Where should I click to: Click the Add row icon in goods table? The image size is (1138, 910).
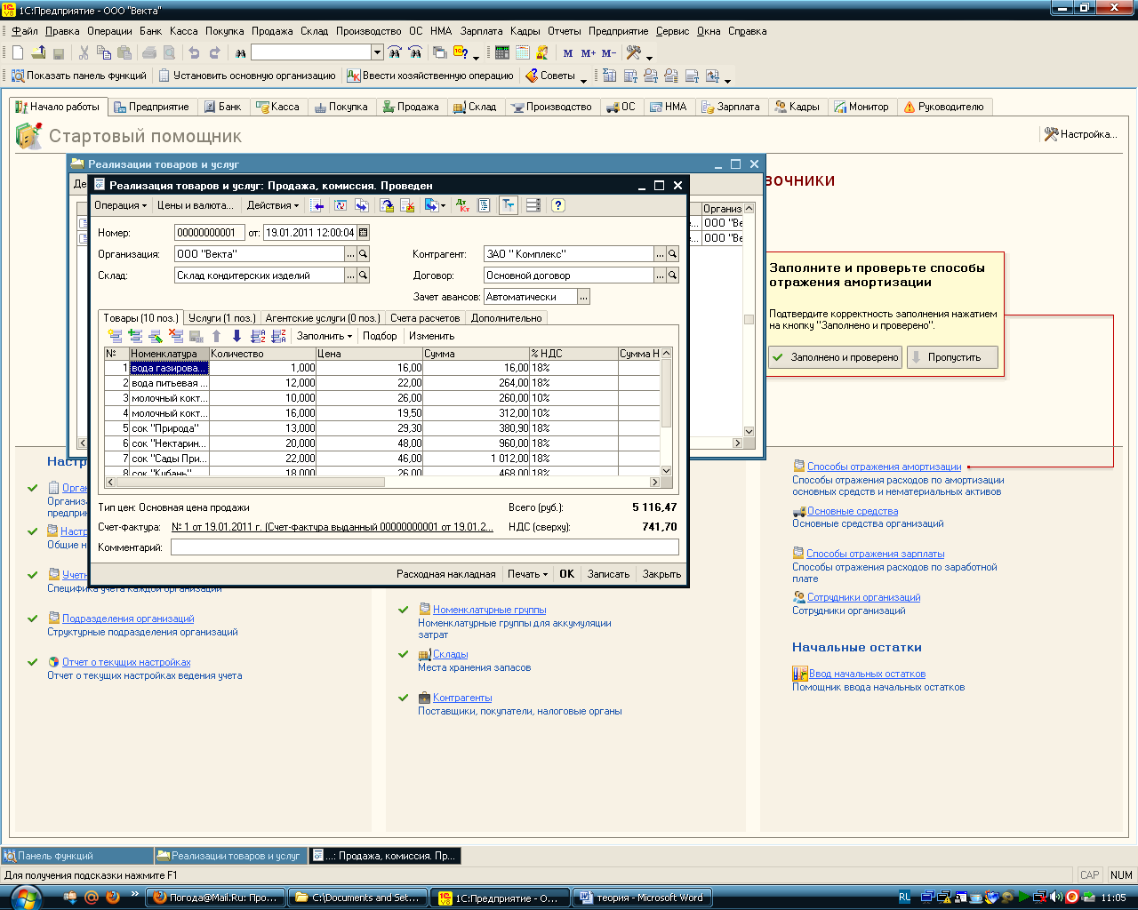pos(115,336)
